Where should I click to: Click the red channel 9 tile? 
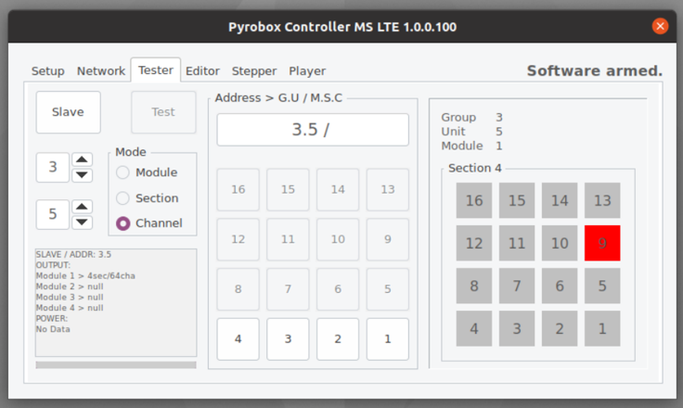pos(602,243)
